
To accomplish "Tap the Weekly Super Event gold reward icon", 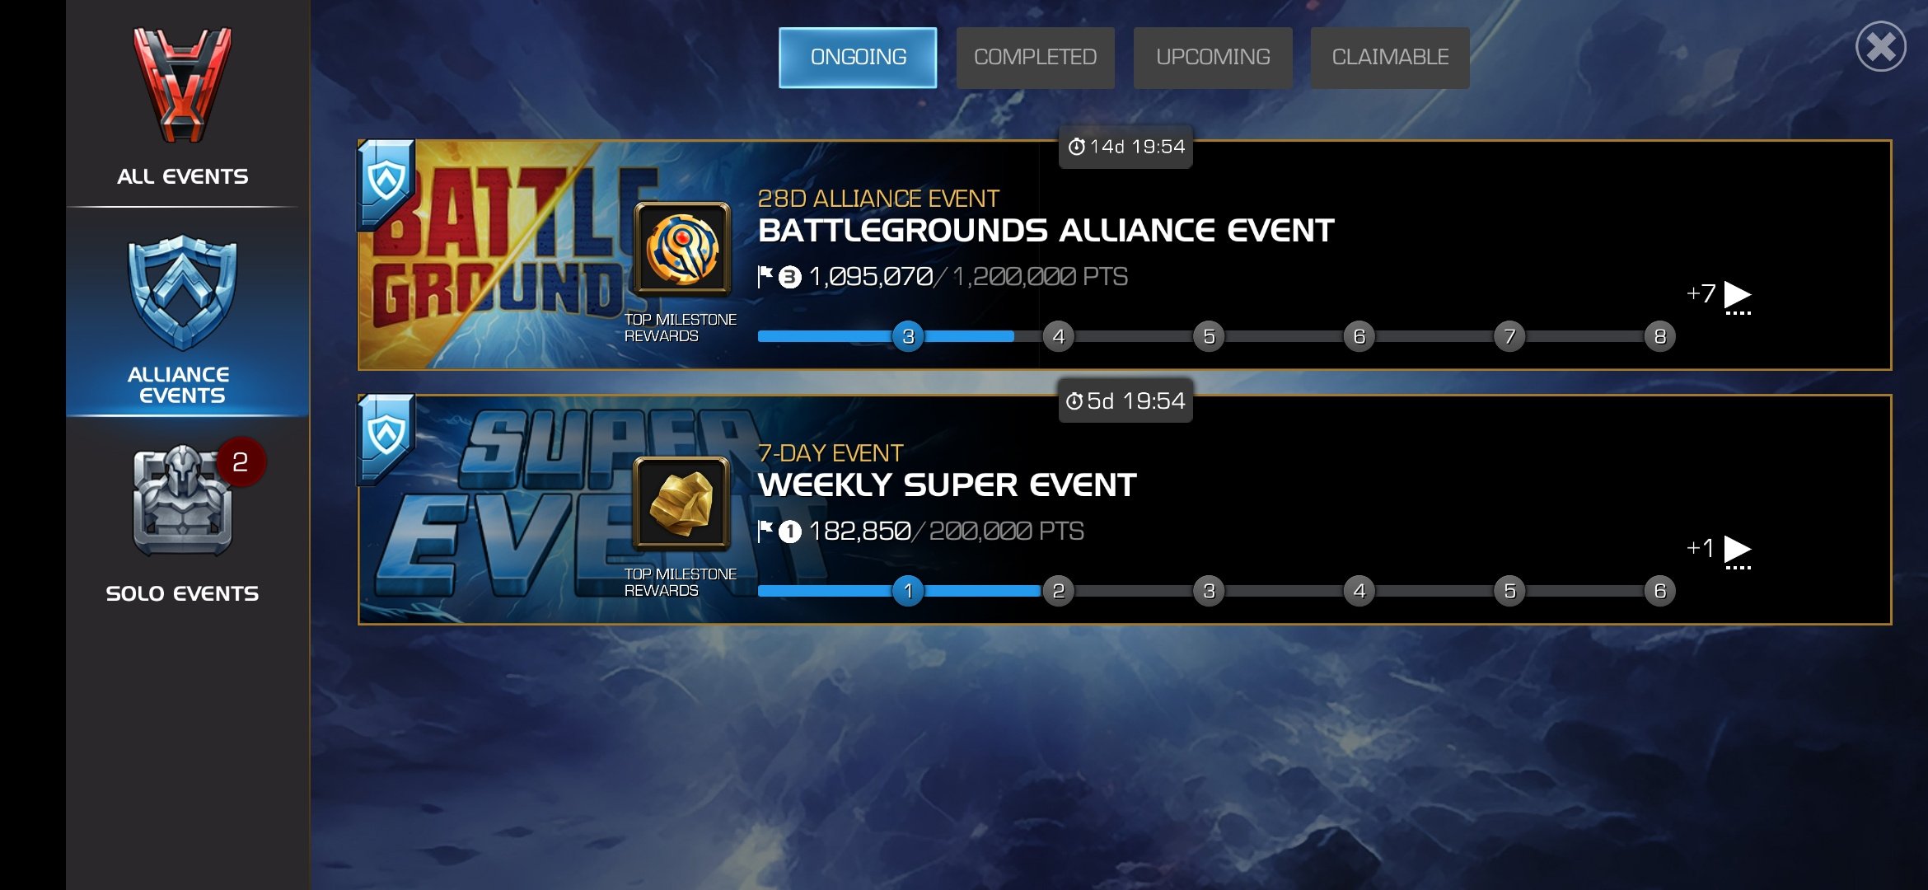I will [682, 504].
